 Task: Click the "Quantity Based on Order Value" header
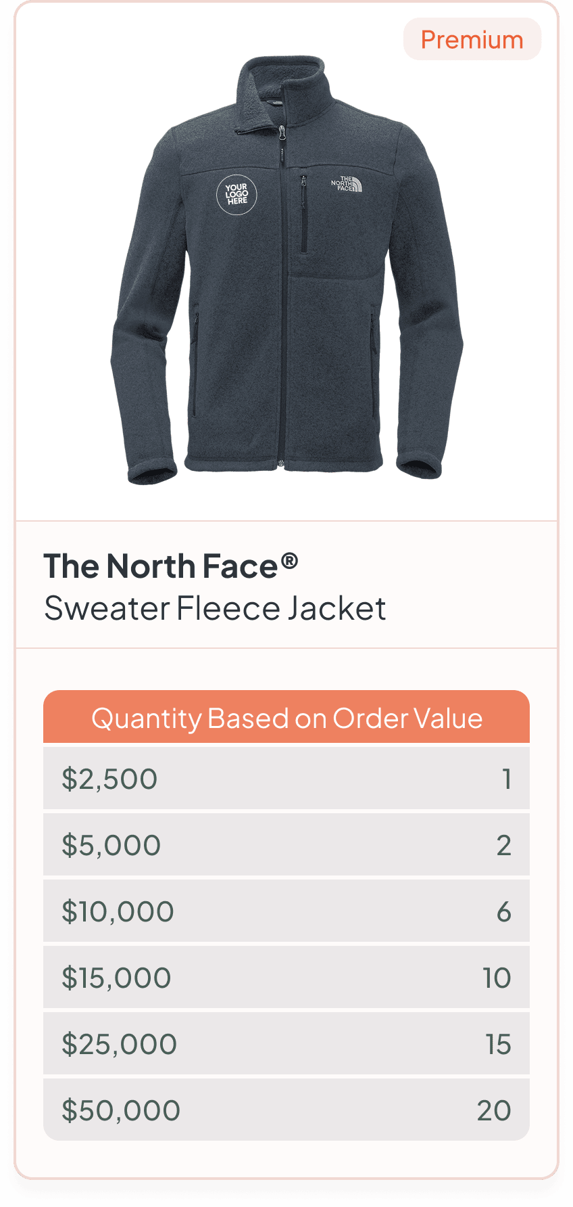point(286,718)
